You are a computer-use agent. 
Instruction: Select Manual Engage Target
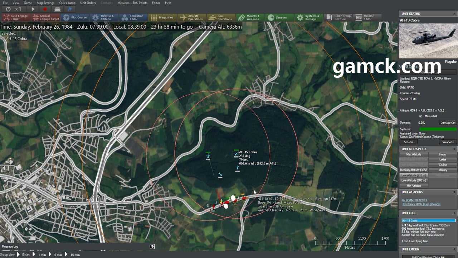(46, 17)
